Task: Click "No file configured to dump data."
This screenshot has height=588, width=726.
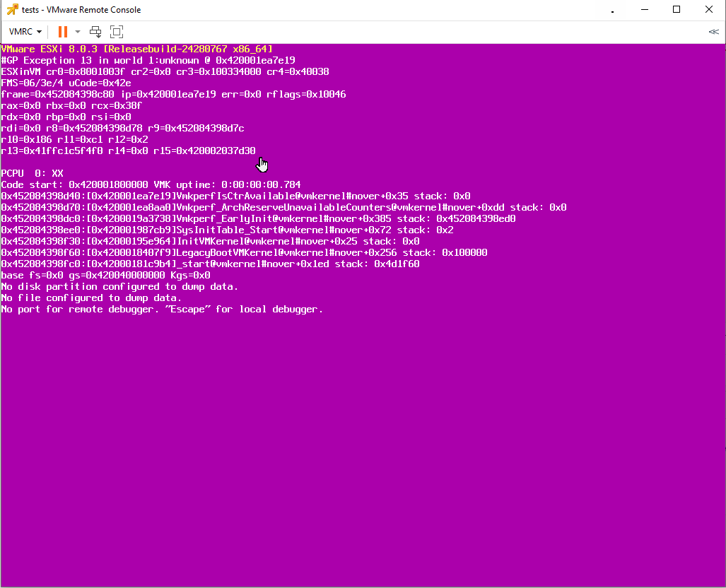Action: point(91,298)
